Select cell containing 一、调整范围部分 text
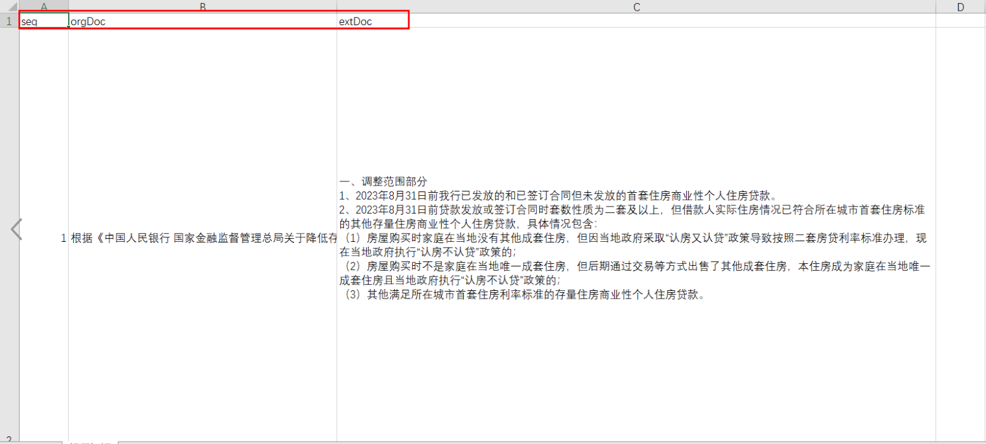This screenshot has width=986, height=444. (x=636, y=238)
